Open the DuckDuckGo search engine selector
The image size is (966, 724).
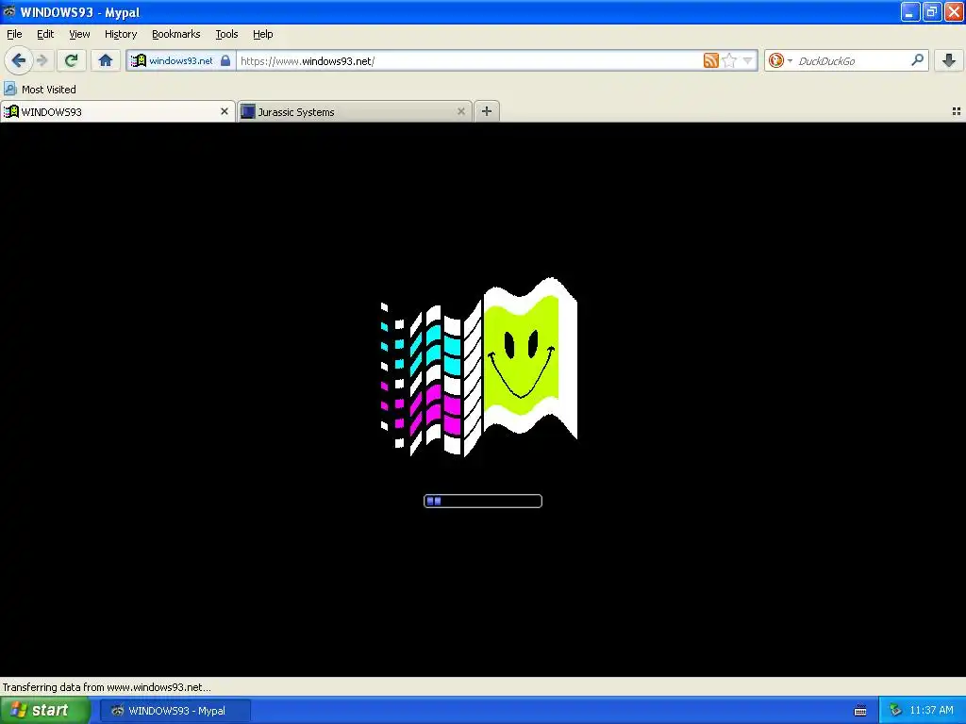(x=780, y=60)
